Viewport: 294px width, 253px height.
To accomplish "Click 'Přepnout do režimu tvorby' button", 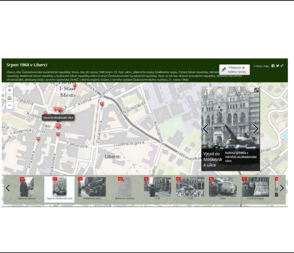I will tap(235, 70).
